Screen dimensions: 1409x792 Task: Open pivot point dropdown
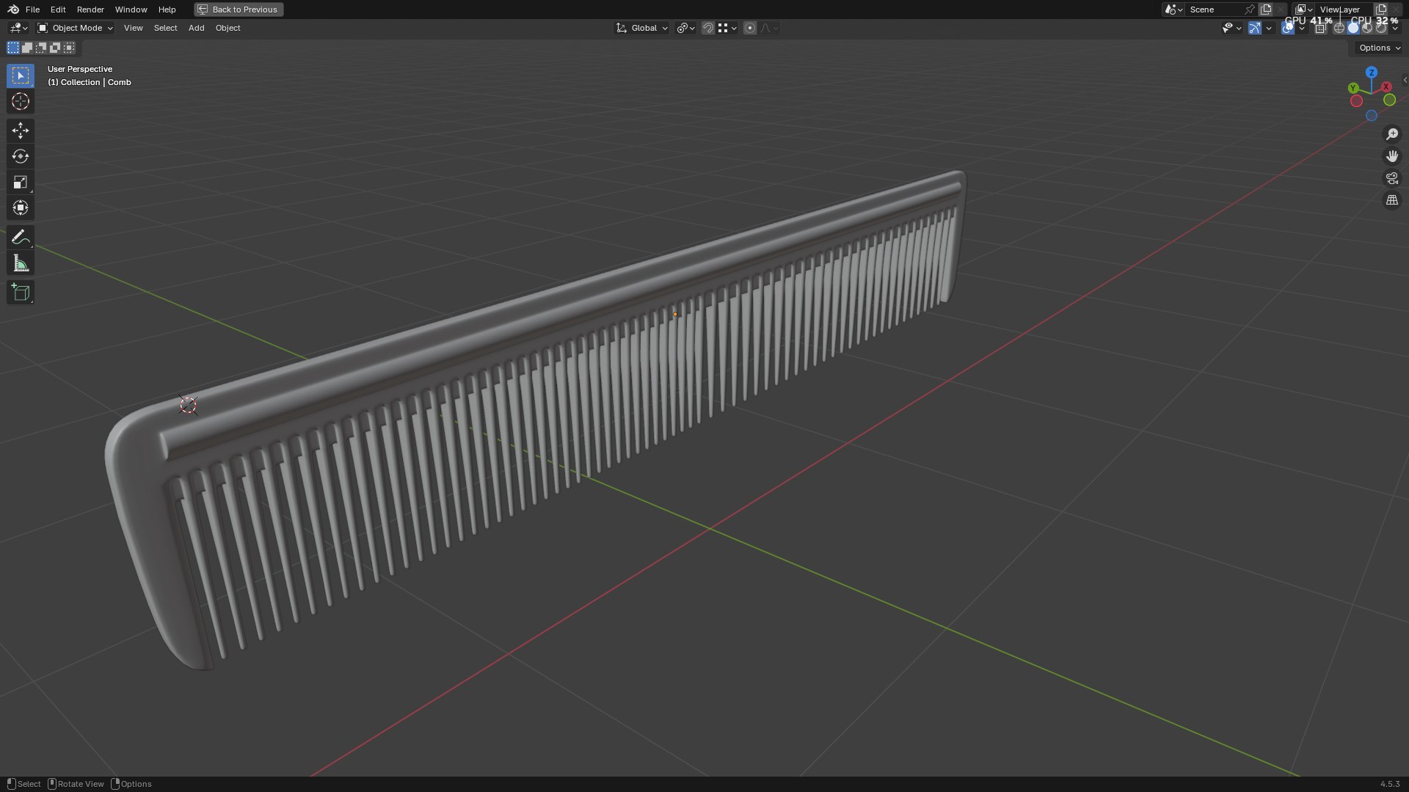coord(685,28)
